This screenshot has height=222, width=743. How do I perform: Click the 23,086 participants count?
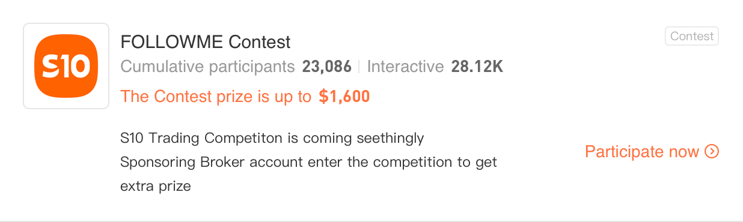(x=327, y=67)
